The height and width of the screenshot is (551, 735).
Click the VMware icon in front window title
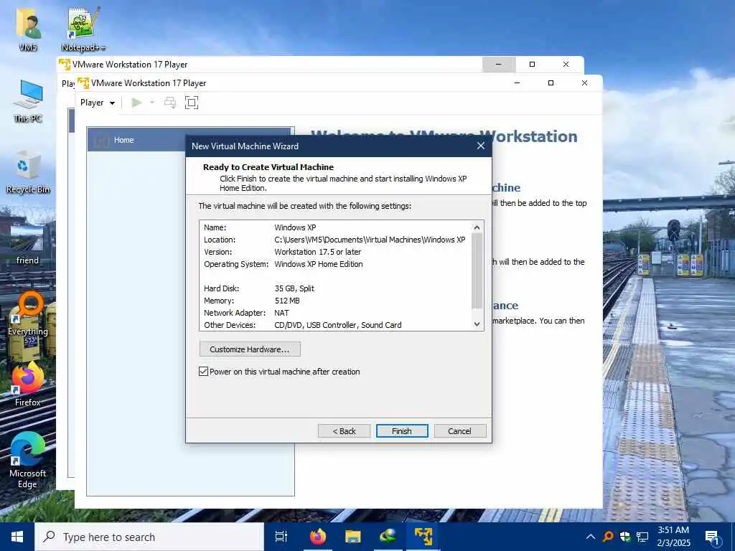click(x=83, y=83)
